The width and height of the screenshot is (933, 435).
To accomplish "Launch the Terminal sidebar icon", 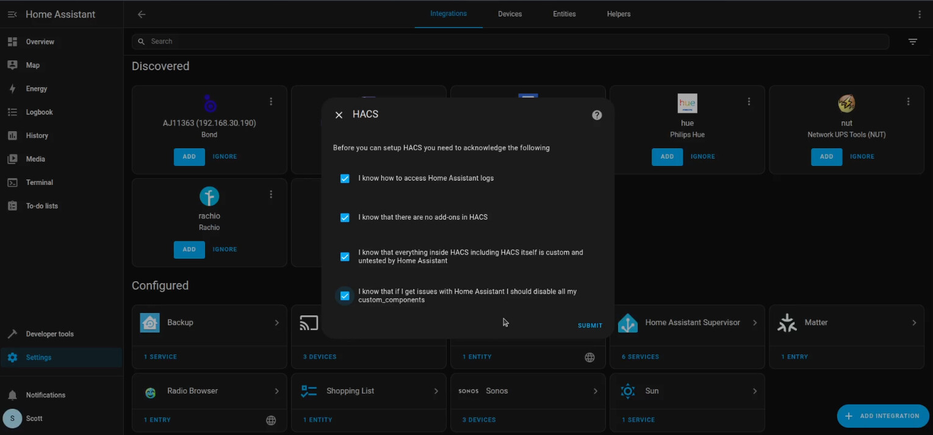I will pos(12,182).
